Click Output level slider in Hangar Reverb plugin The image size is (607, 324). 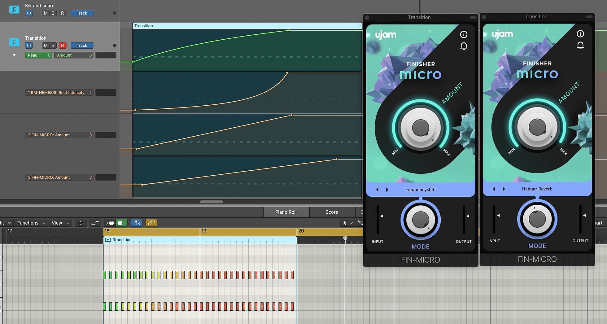coord(581,219)
